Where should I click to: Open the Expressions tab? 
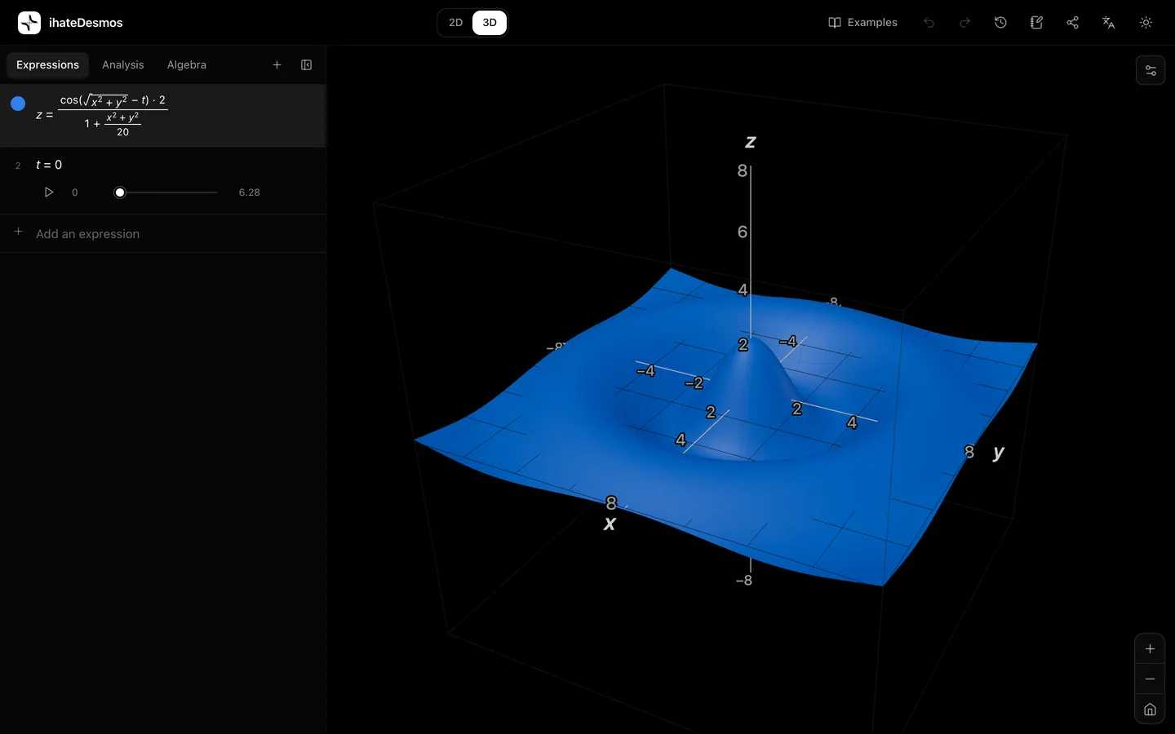(x=47, y=65)
